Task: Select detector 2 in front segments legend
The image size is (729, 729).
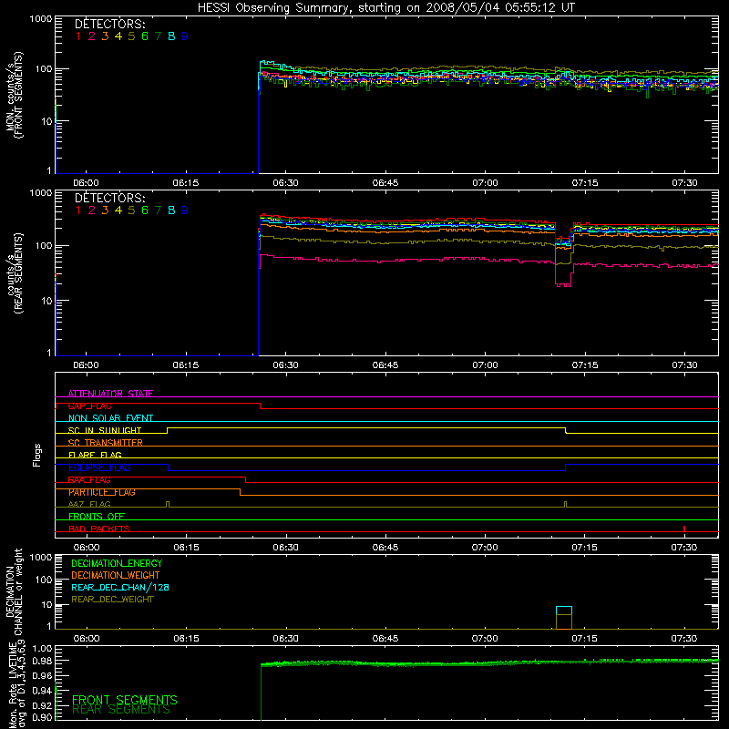Action: click(x=92, y=36)
